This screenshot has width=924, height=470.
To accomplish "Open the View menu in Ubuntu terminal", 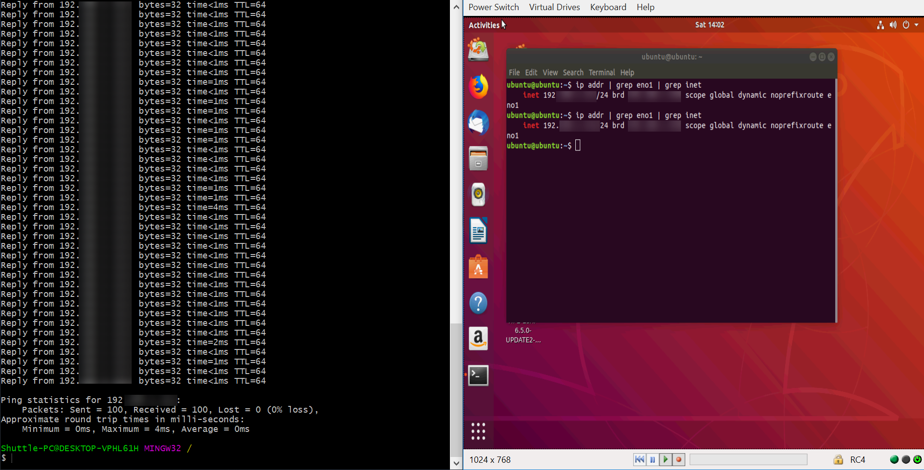I will pos(550,72).
